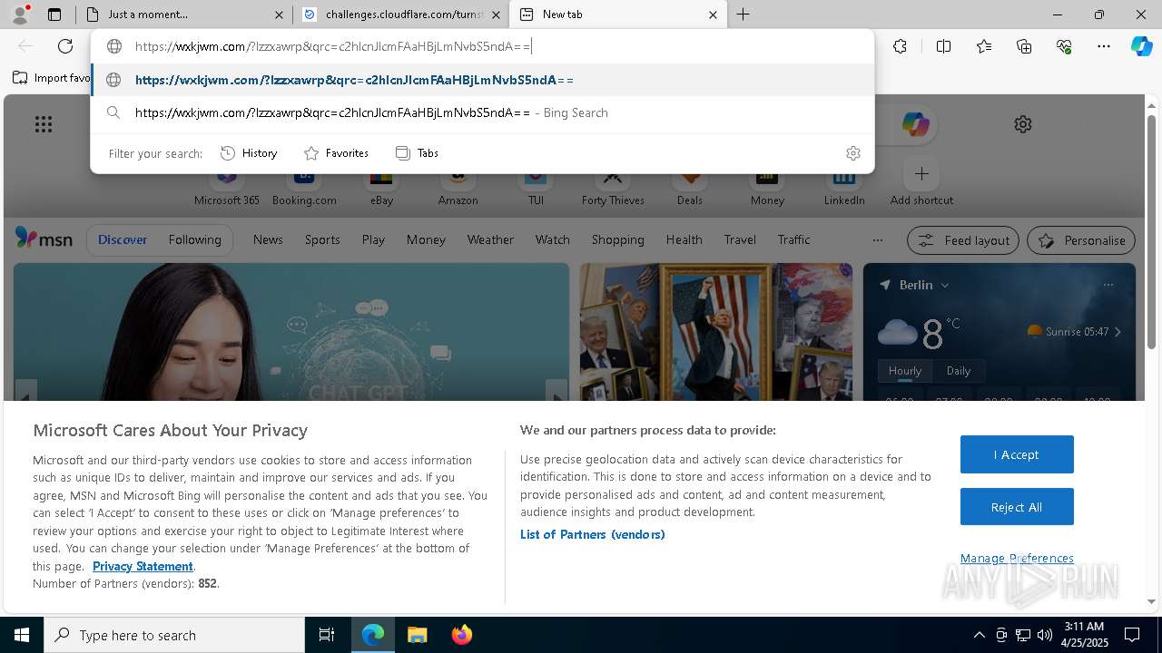1162x653 pixels.
Task: Open the Traffic category
Action: pyautogui.click(x=793, y=239)
